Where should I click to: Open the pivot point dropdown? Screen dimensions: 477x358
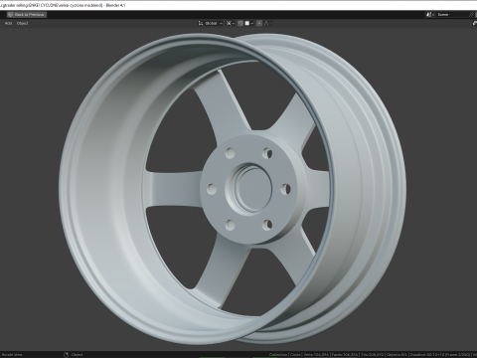click(231, 23)
